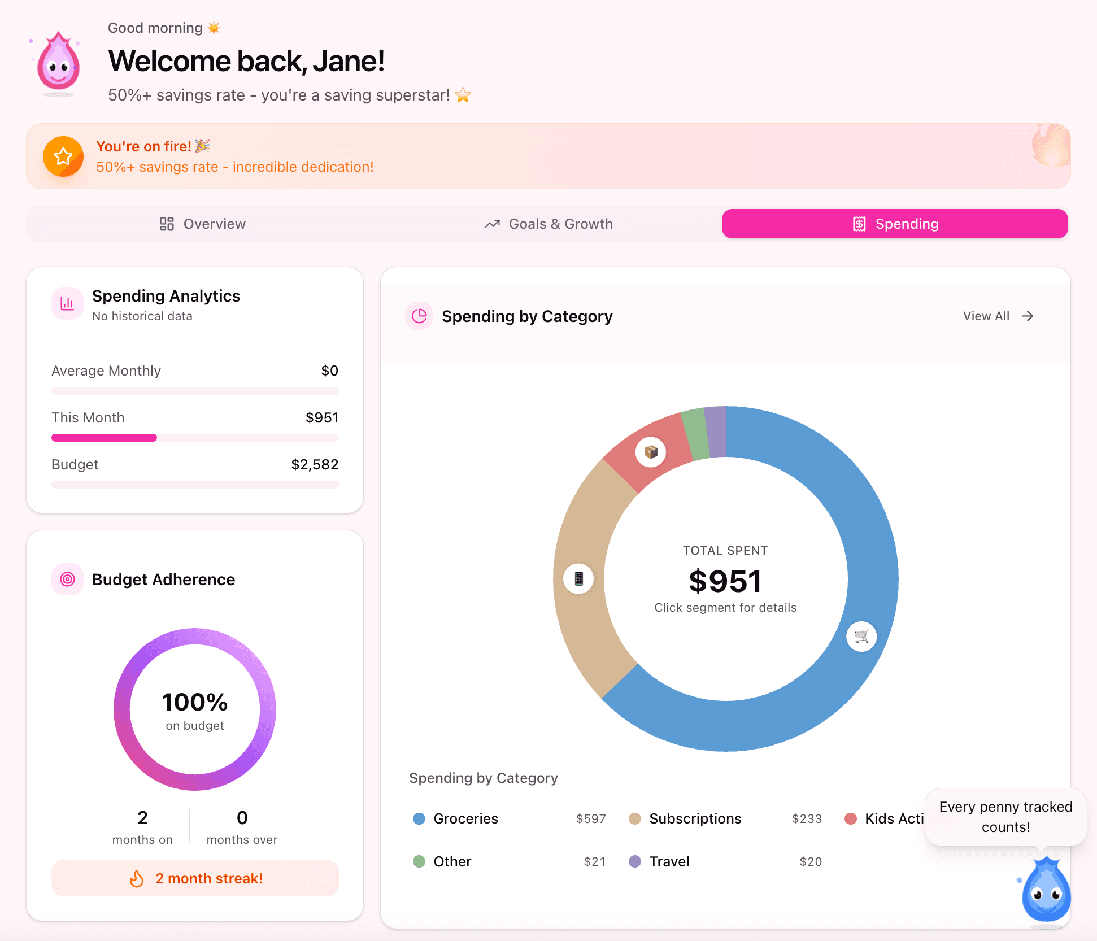Switch to the Overview tab

202,224
